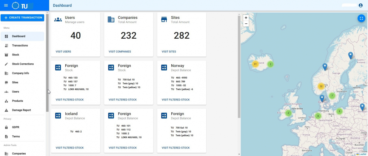Open the hamburger navigation menu
368x156 pixels.
pyautogui.click(x=6, y=5)
